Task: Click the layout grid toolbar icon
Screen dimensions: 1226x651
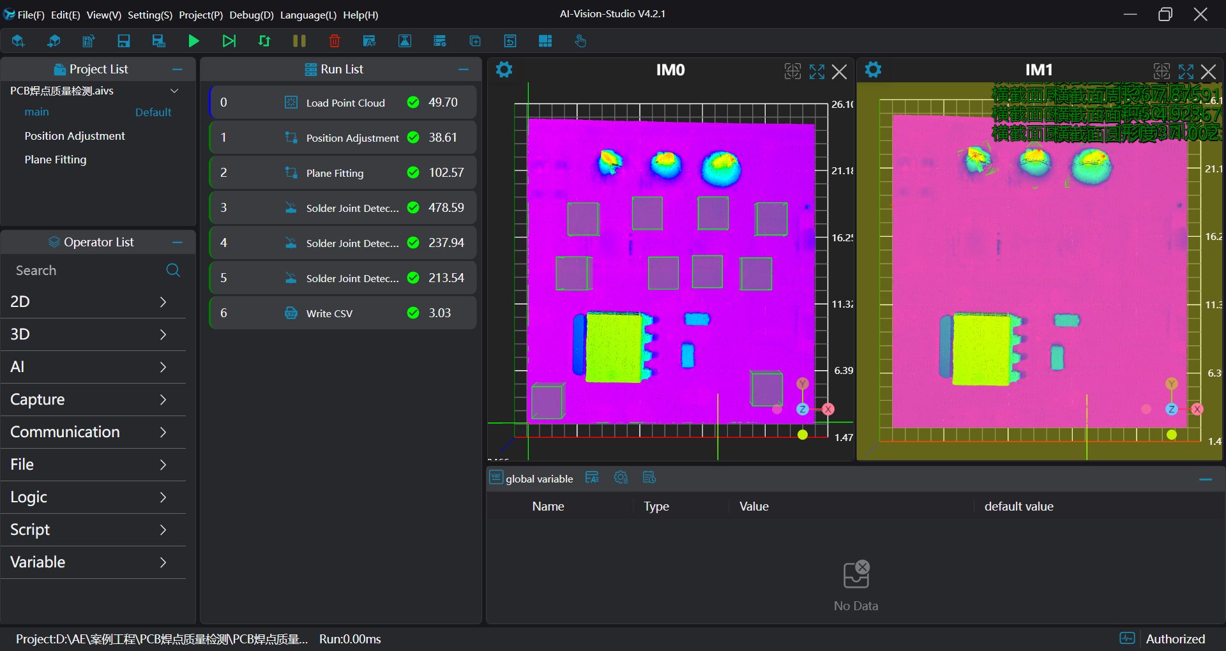Action: click(x=545, y=41)
